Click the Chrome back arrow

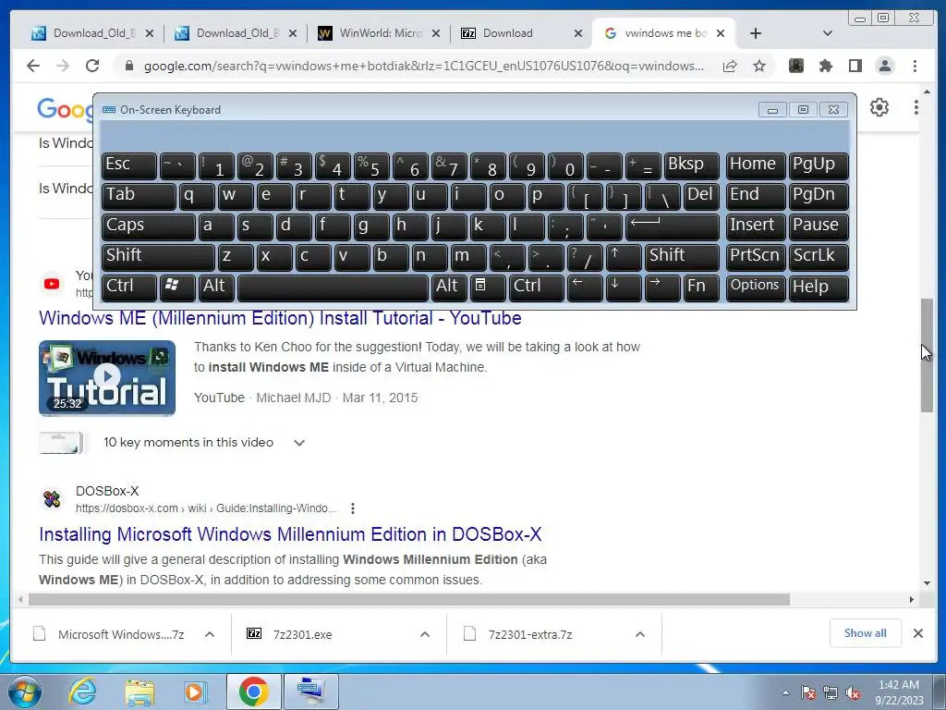click(x=33, y=66)
